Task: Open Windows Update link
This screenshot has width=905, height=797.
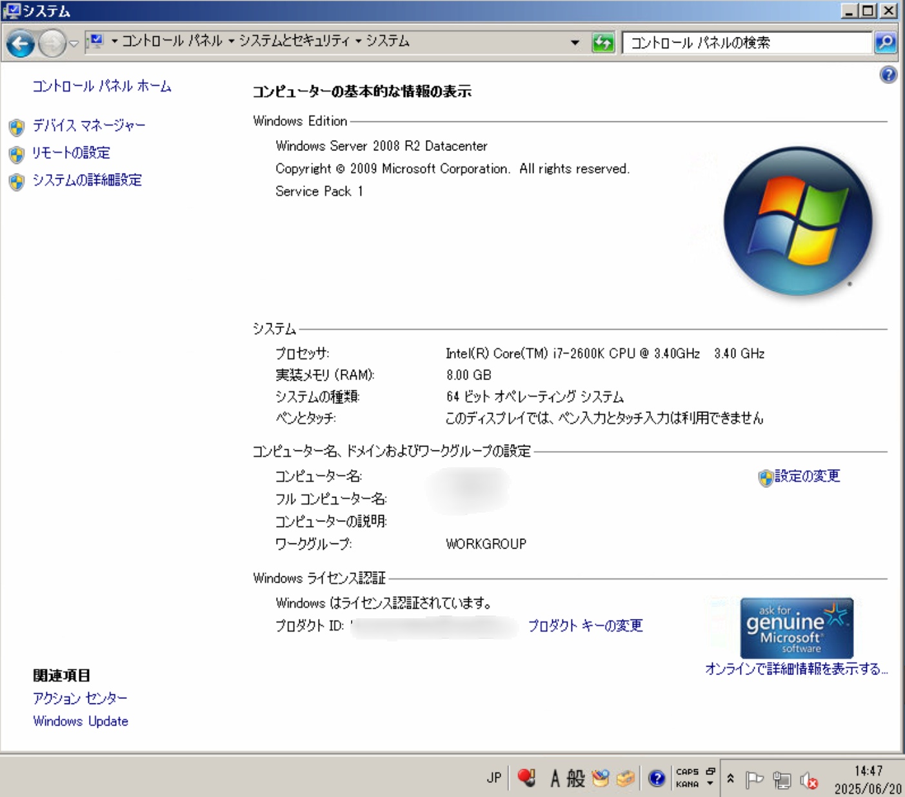Action: pyautogui.click(x=81, y=721)
